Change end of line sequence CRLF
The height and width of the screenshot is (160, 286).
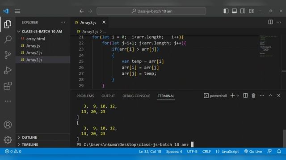tap(206, 151)
